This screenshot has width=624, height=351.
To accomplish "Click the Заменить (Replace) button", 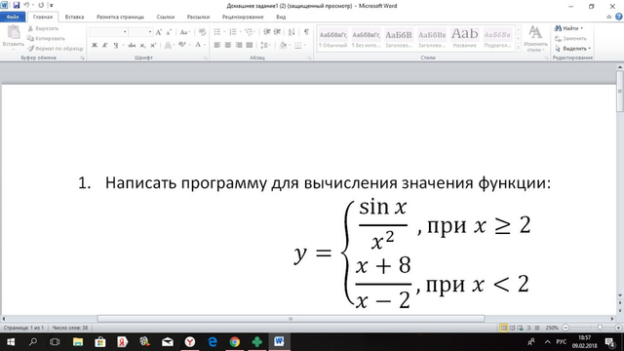I will (570, 39).
